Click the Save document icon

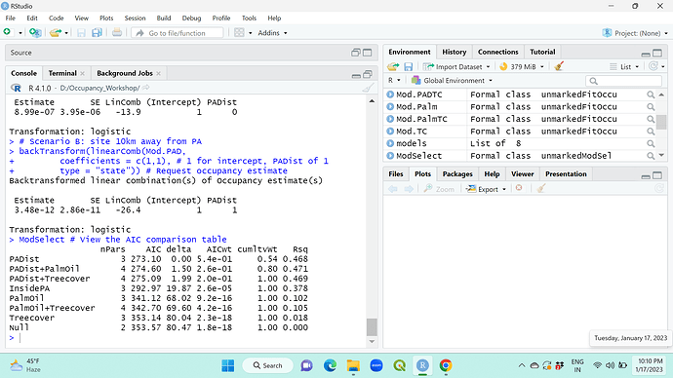click(81, 32)
